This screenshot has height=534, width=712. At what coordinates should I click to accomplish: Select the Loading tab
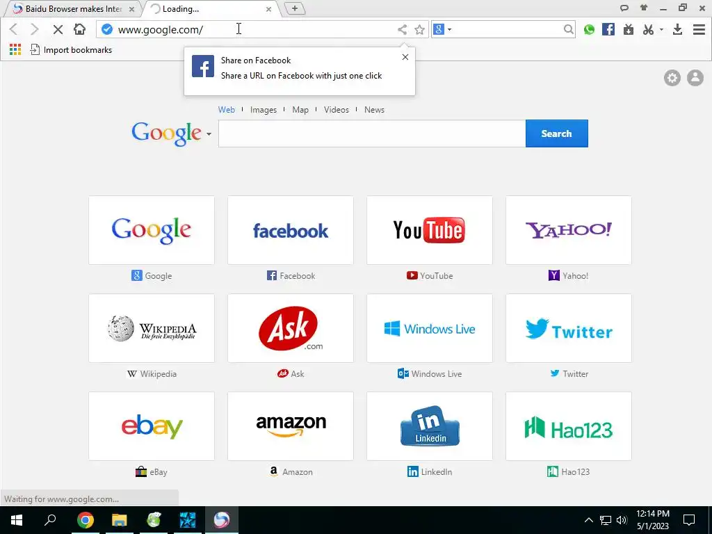coord(210,8)
